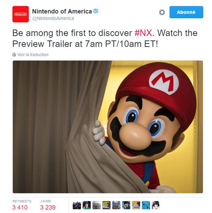This screenshot has width=212, height=213.
Task: Open the gear settings menu
Action: (x=162, y=12)
